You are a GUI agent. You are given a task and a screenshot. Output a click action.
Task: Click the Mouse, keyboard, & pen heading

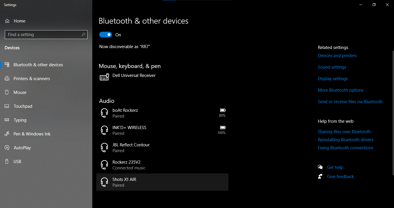coord(130,66)
